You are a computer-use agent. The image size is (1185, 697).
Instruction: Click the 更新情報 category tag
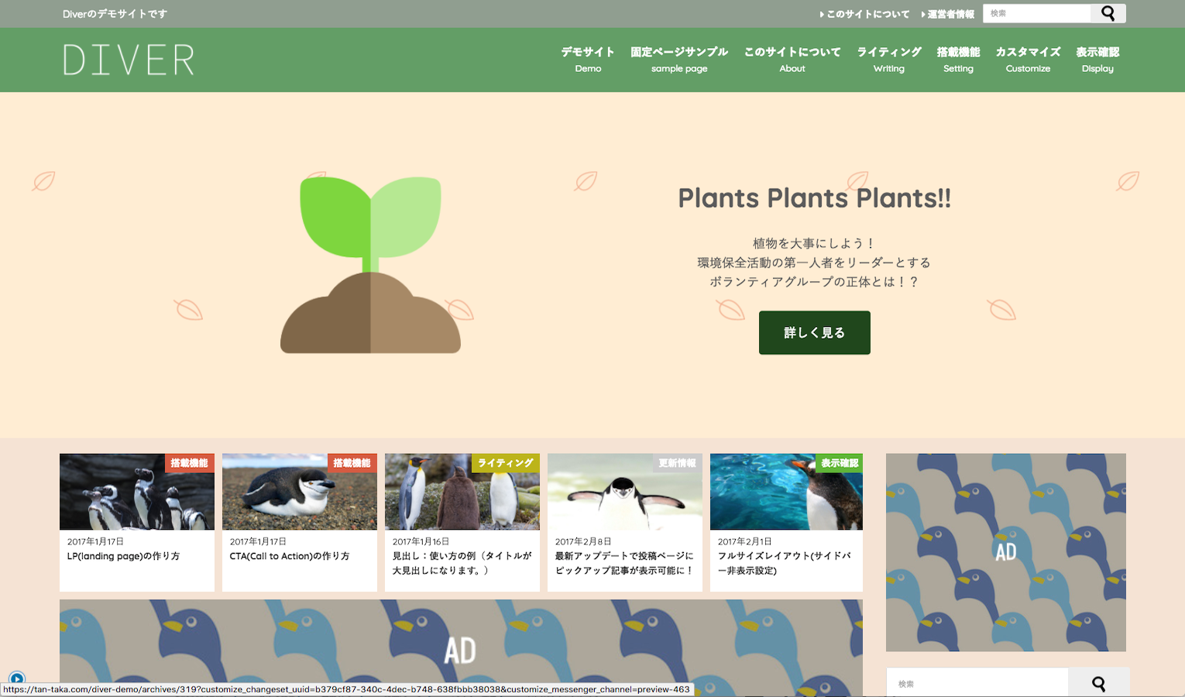(678, 463)
